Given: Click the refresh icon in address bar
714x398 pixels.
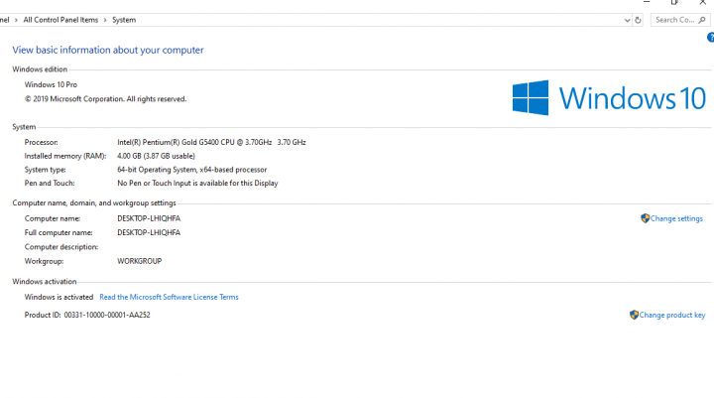Looking at the screenshot, I should tap(638, 20).
